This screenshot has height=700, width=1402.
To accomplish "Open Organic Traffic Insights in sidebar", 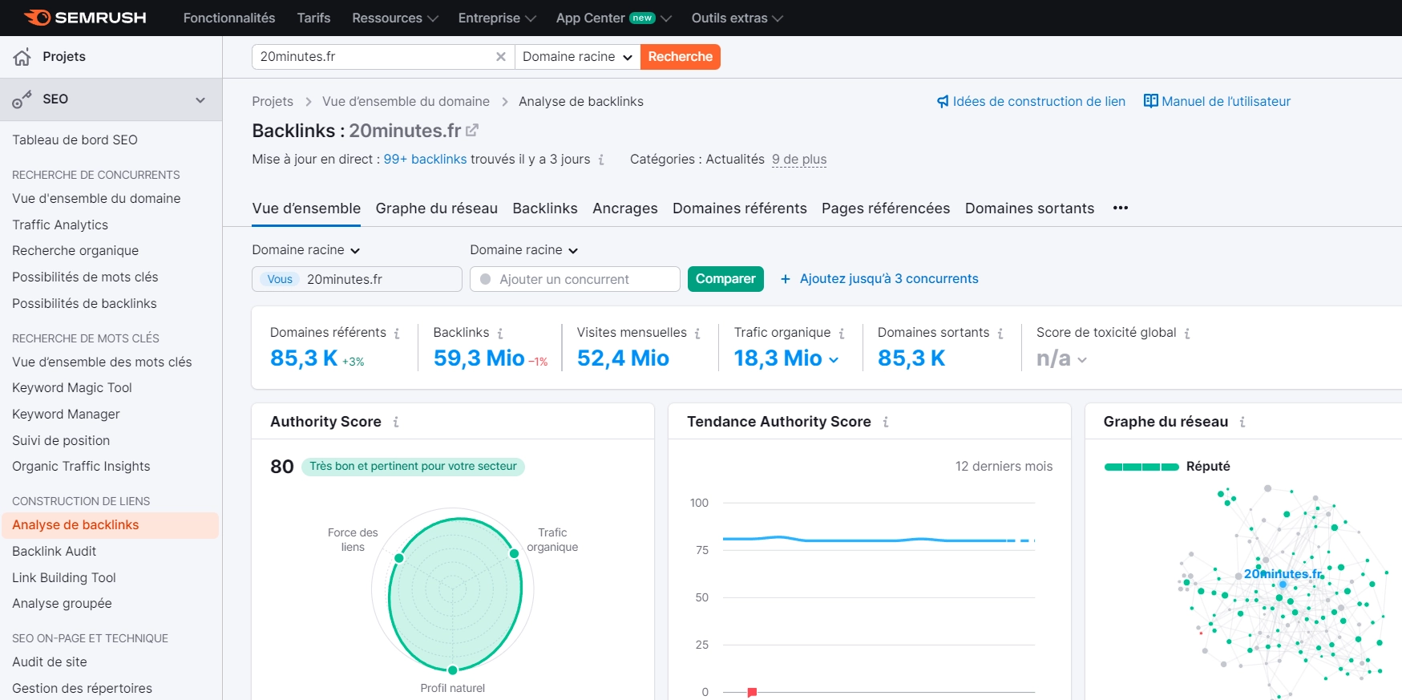I will click(81, 467).
